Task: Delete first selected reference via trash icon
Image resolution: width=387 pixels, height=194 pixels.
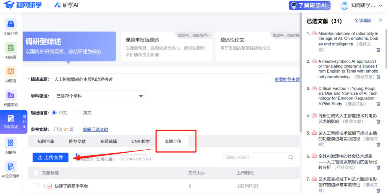Action: [378, 50]
